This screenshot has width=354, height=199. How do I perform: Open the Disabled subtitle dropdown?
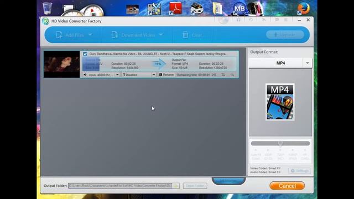[154, 75]
